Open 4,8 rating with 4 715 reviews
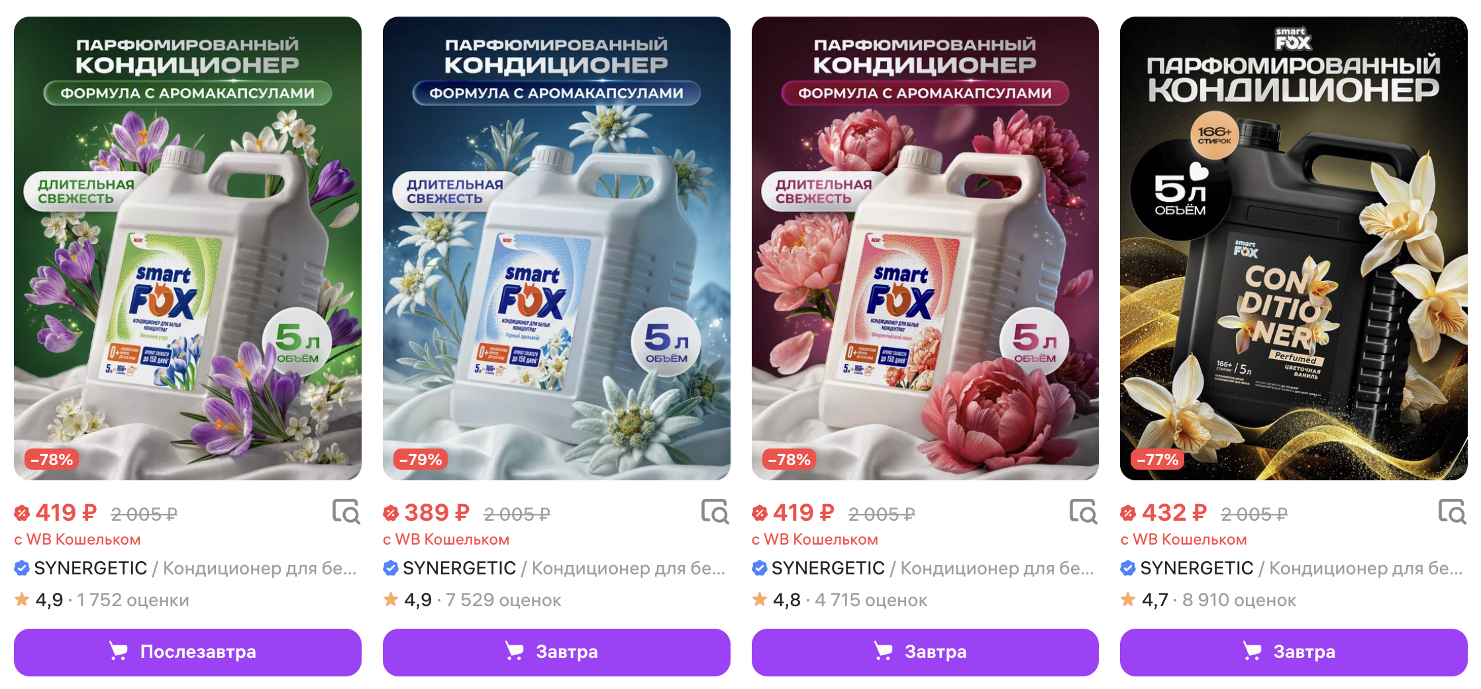The width and height of the screenshot is (1481, 689). click(x=839, y=600)
